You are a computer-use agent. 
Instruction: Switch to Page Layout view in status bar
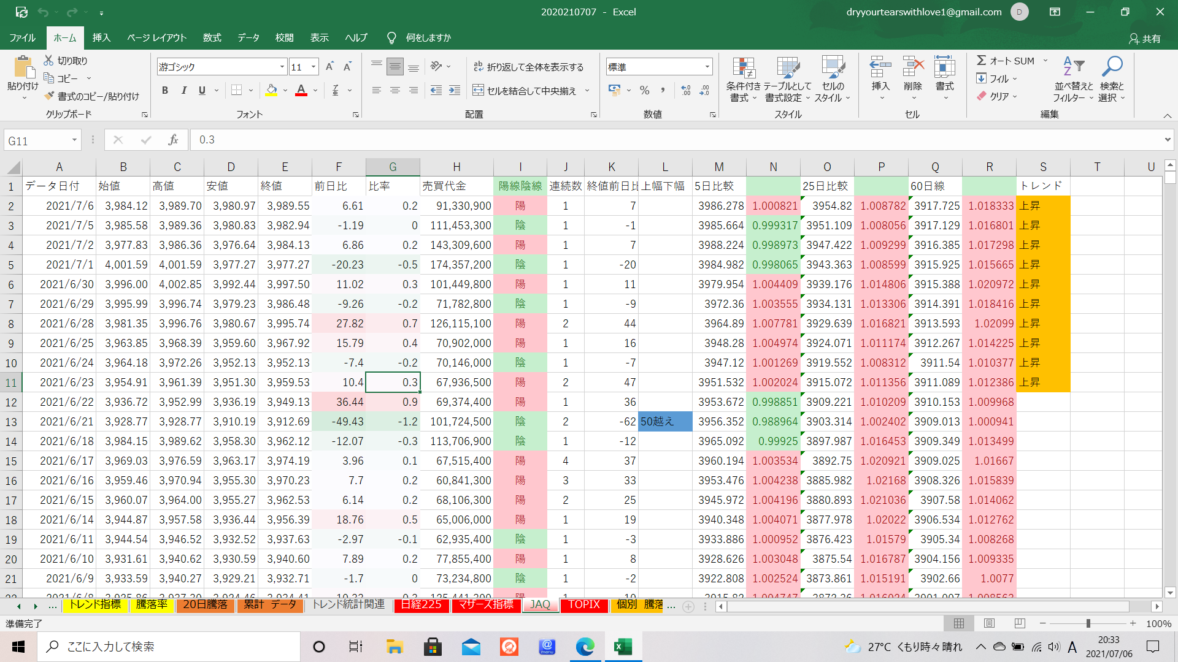[x=989, y=623]
